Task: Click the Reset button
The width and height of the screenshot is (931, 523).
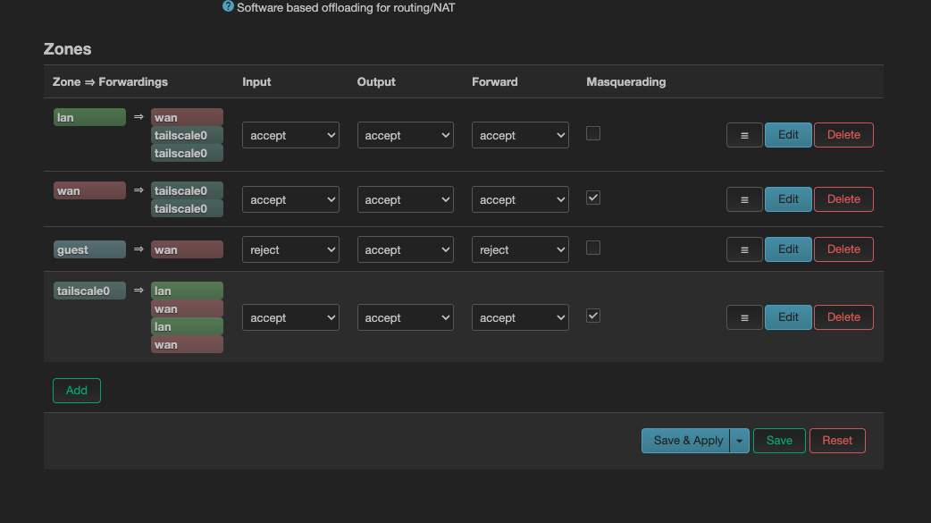Action: pyautogui.click(x=837, y=441)
